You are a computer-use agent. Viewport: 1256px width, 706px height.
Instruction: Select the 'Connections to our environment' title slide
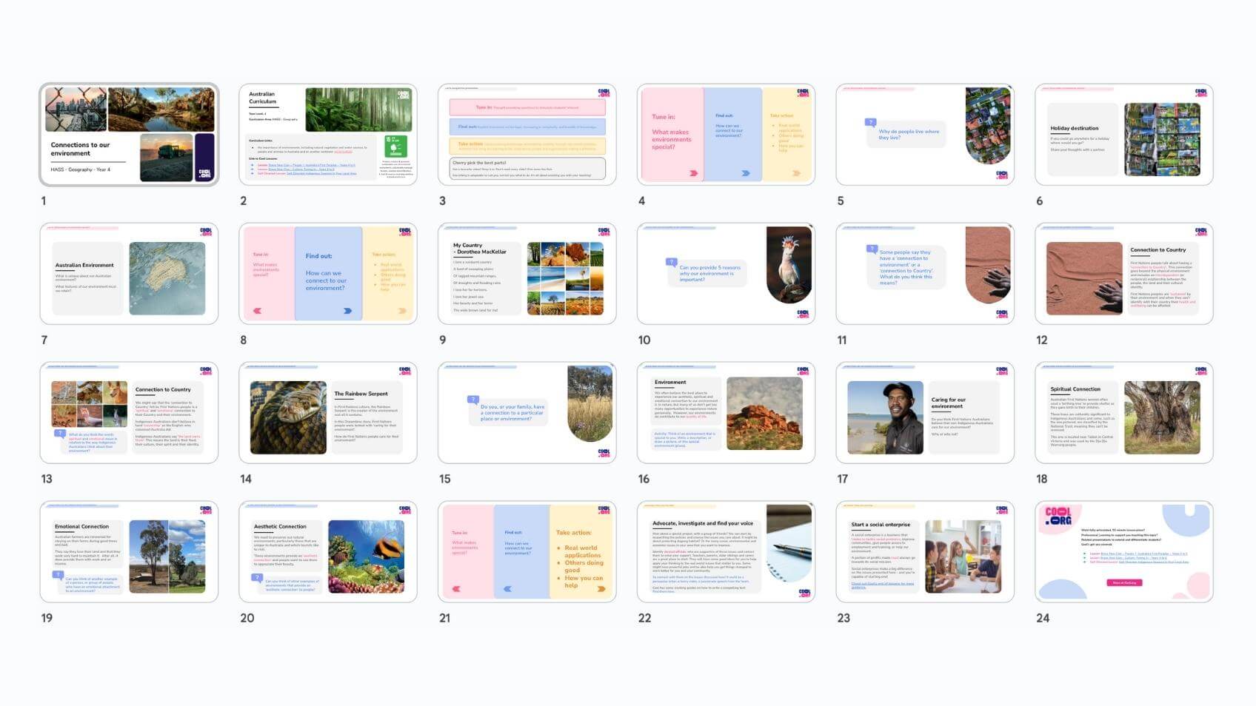129,134
